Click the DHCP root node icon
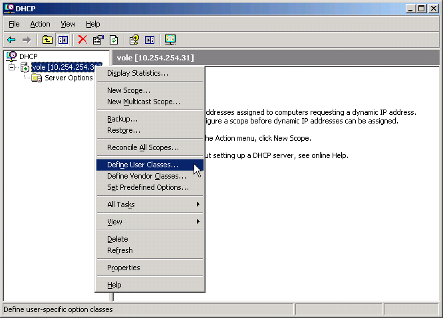Viewport: 443px width, 318px height. pyautogui.click(x=11, y=56)
